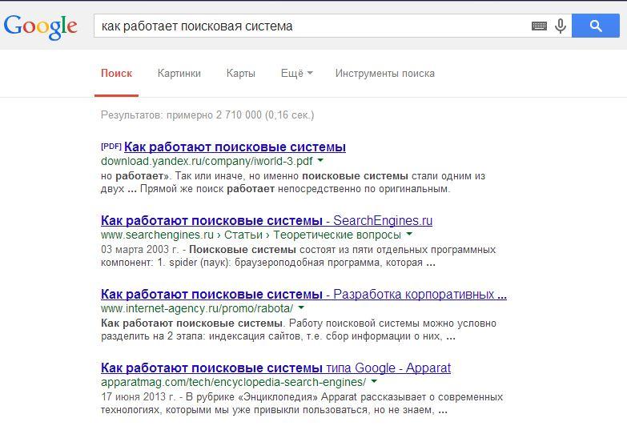Screen dimensions: 627x430
Task: Expand arrow next to download.yandex.ru URL
Action: [320, 160]
